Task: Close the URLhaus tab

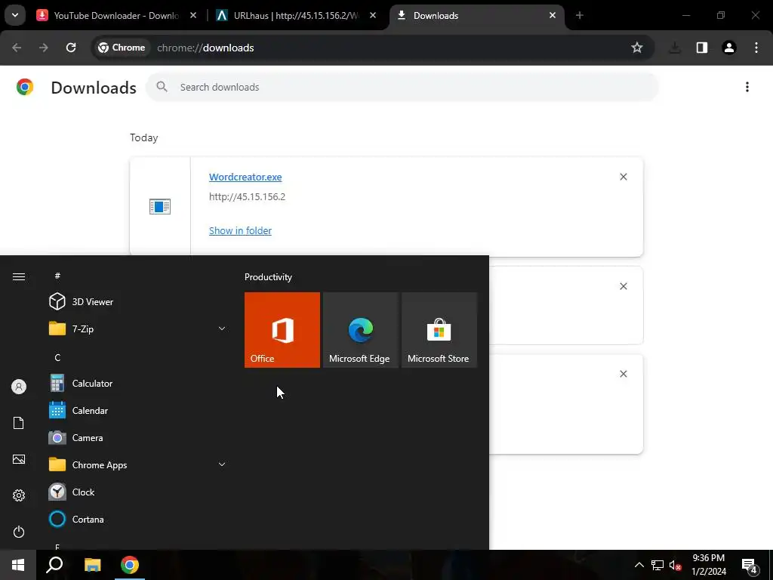Action: pyautogui.click(x=373, y=16)
